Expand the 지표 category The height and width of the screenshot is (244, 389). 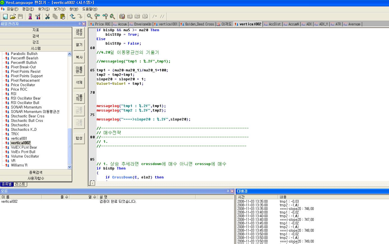point(36,30)
